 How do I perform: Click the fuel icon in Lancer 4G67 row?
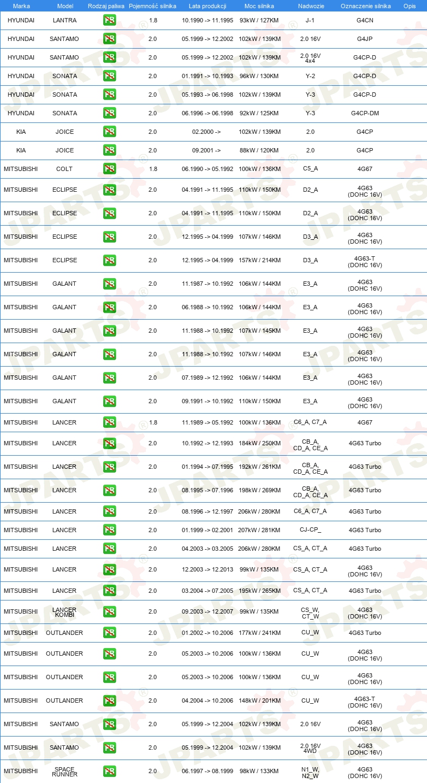click(109, 423)
